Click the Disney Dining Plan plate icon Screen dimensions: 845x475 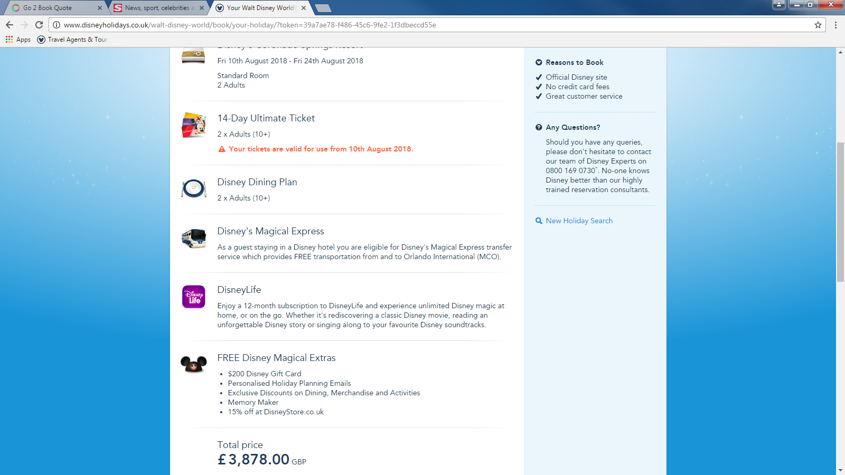pyautogui.click(x=194, y=188)
